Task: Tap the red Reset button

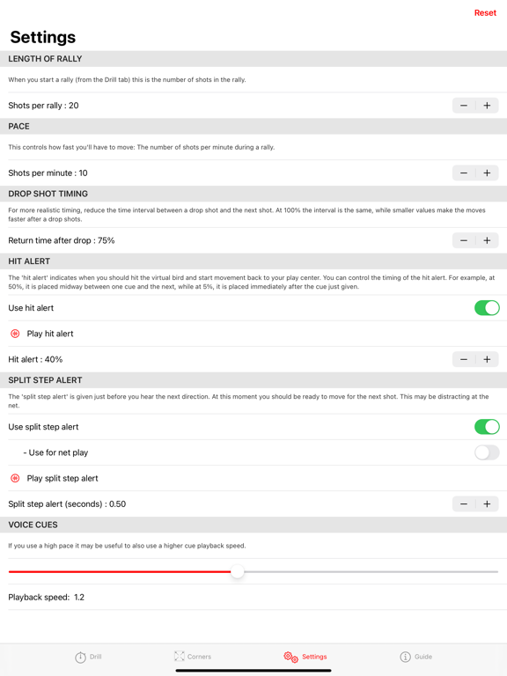Action: coord(485,13)
